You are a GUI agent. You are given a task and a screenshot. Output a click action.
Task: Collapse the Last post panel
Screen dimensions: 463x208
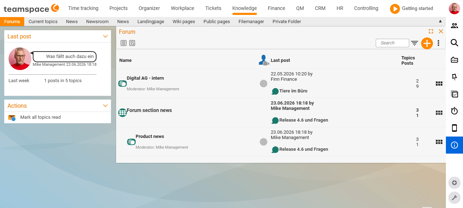coord(105,36)
